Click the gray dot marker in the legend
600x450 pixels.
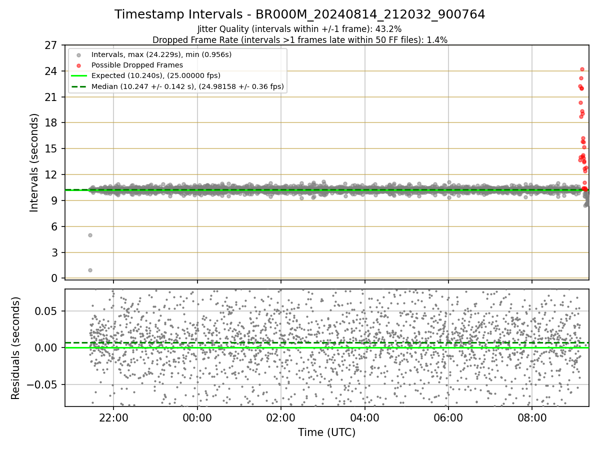[x=79, y=54]
